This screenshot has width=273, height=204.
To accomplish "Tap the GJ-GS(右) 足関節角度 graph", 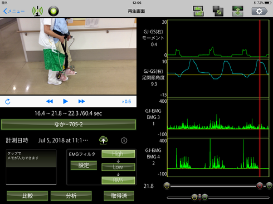I will tap(218, 78).
